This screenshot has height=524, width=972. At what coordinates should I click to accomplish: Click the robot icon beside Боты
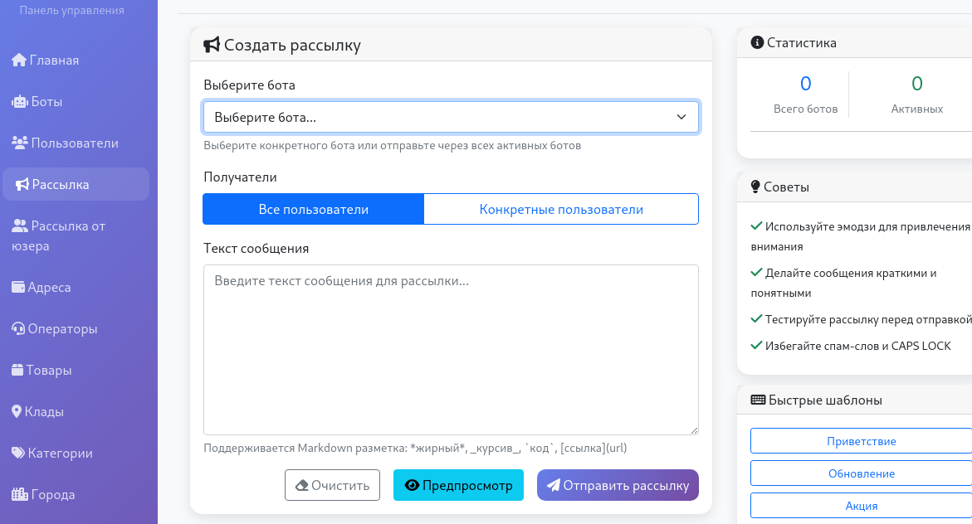tap(19, 102)
